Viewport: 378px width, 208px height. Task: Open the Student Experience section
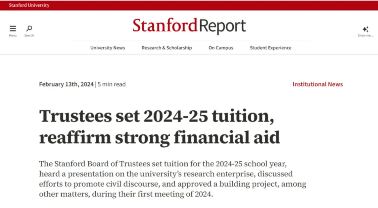[x=271, y=48]
